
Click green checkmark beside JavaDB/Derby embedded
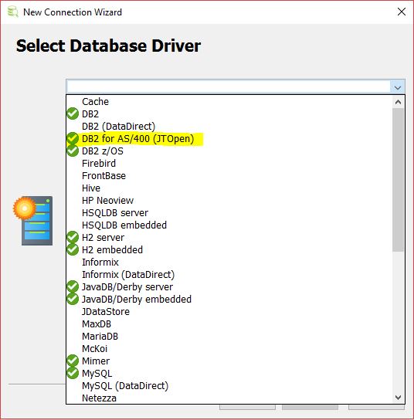[x=73, y=299]
